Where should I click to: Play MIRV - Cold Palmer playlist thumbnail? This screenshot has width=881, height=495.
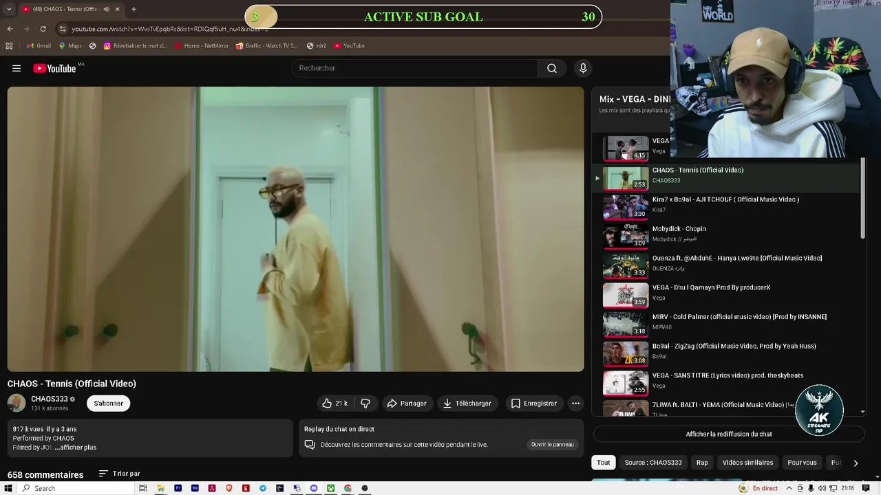coord(626,324)
